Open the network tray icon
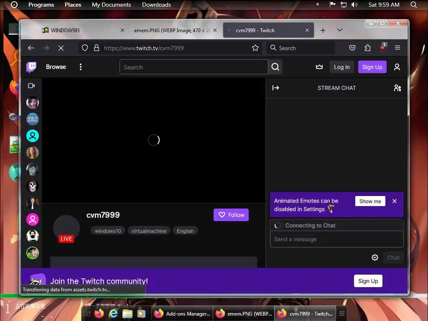428x321 pixels. [x=344, y=5]
